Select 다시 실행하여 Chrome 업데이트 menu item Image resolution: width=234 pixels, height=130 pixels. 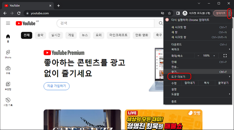click(x=198, y=20)
